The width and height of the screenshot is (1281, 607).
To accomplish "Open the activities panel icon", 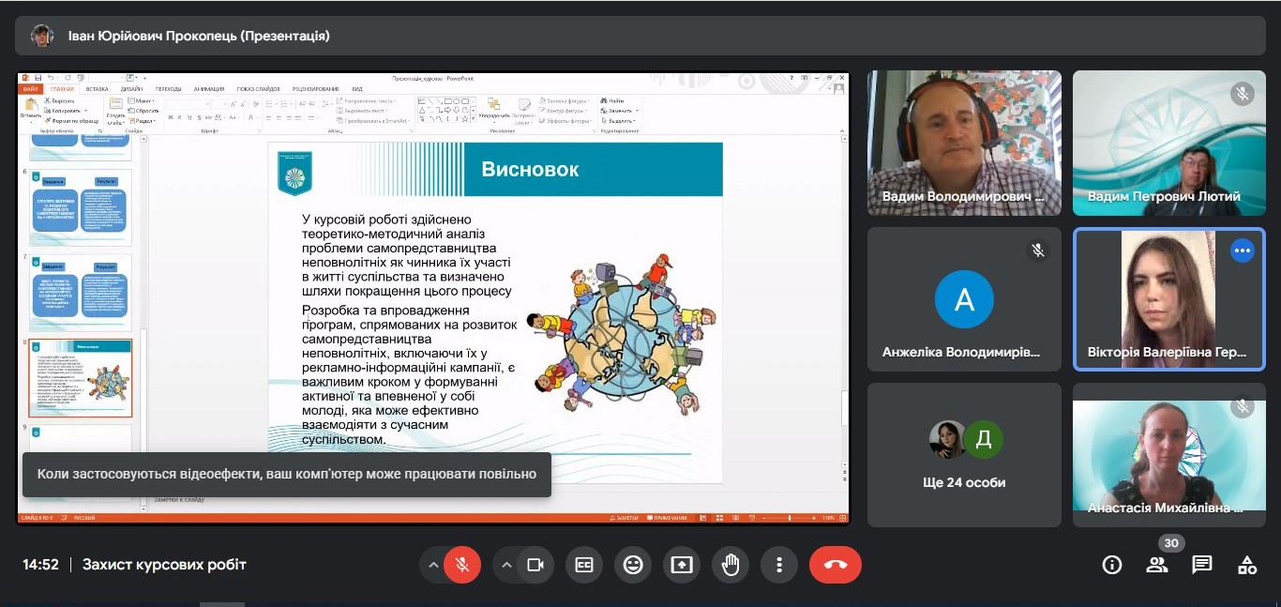I will point(1247,565).
